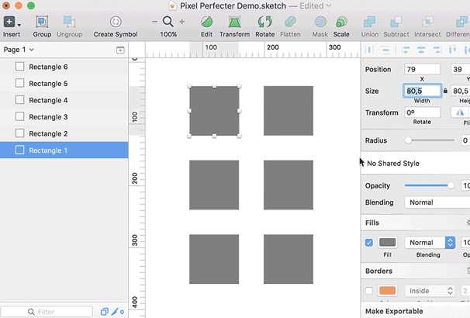Click the Create Symbol icon
Viewport: 470px width, 318px height.
click(x=115, y=22)
